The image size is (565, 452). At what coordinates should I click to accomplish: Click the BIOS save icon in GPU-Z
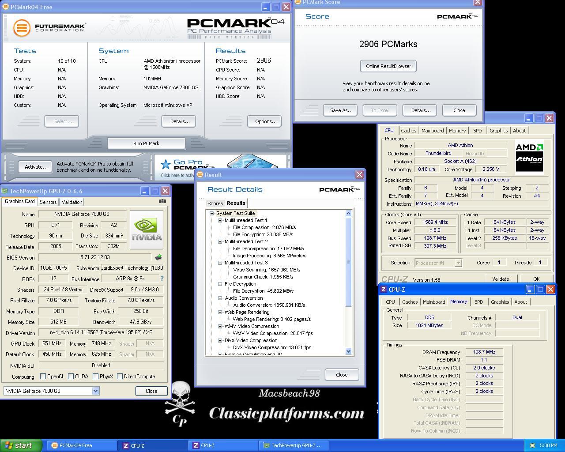[x=158, y=257]
